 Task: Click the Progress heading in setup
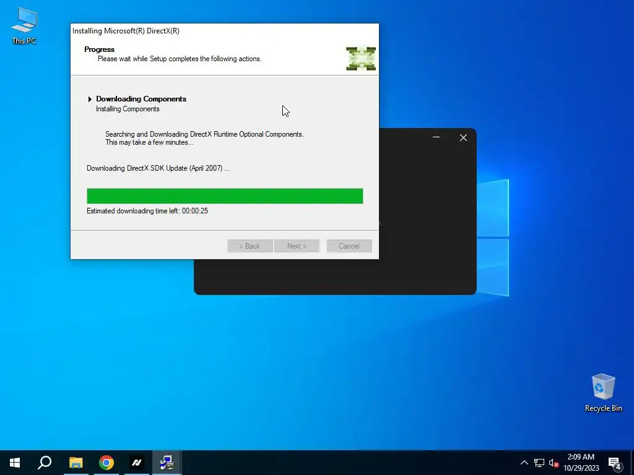tap(100, 49)
